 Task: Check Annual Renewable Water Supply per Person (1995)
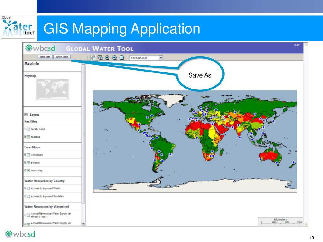(x=28, y=215)
